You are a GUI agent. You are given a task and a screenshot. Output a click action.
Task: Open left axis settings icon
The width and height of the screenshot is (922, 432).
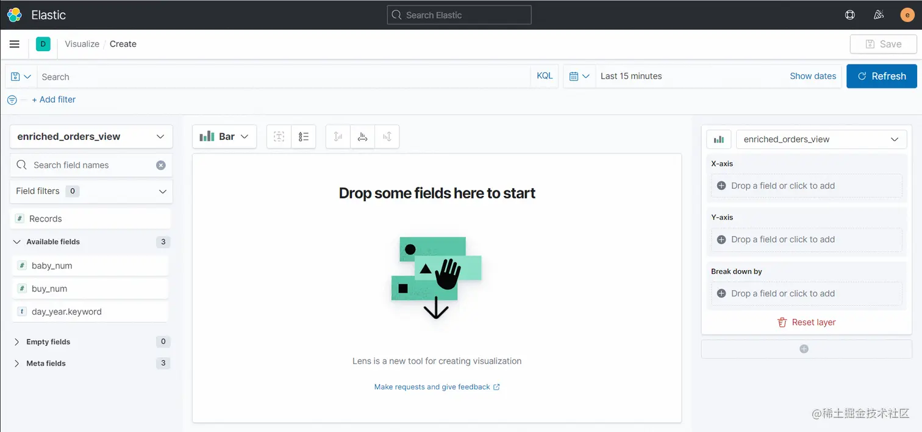(338, 136)
